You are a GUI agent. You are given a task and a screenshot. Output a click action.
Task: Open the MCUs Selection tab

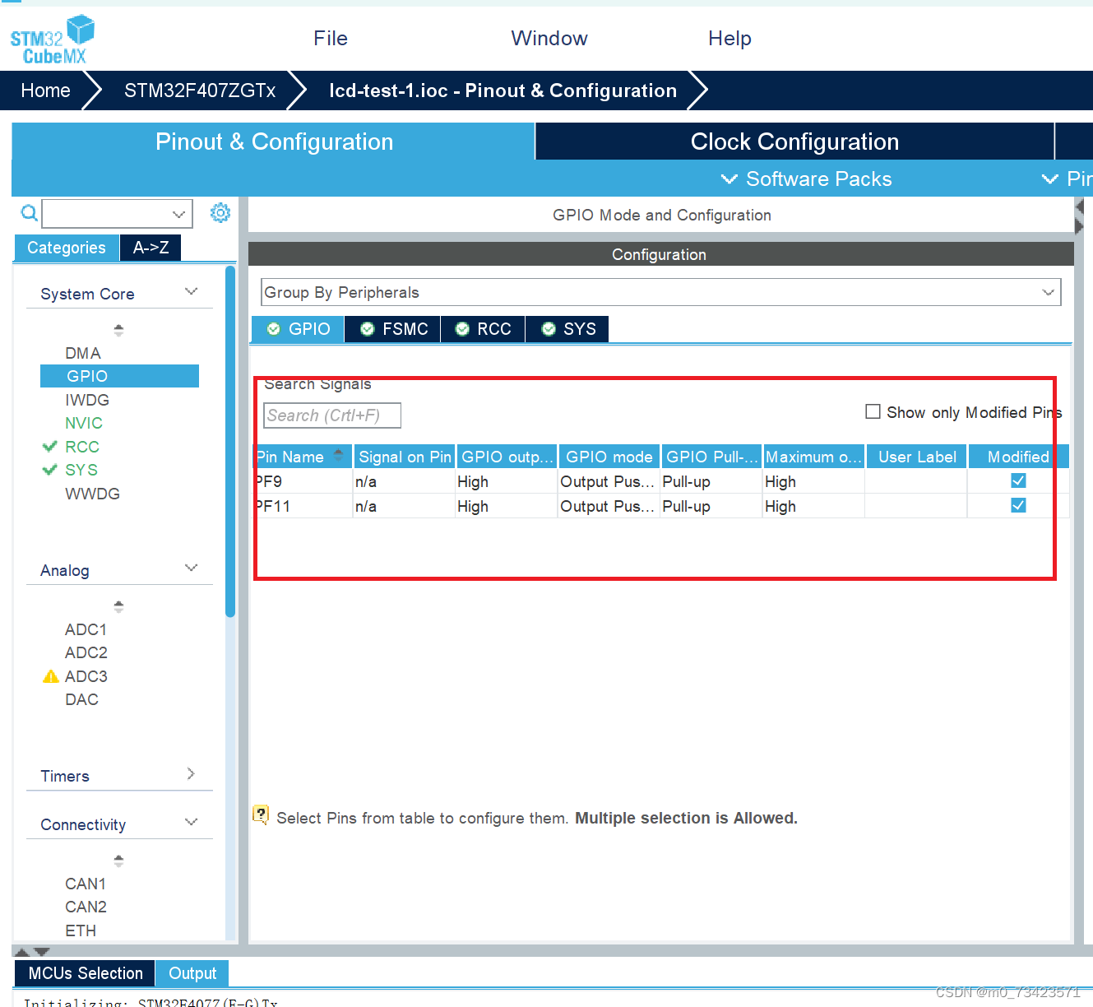click(86, 973)
